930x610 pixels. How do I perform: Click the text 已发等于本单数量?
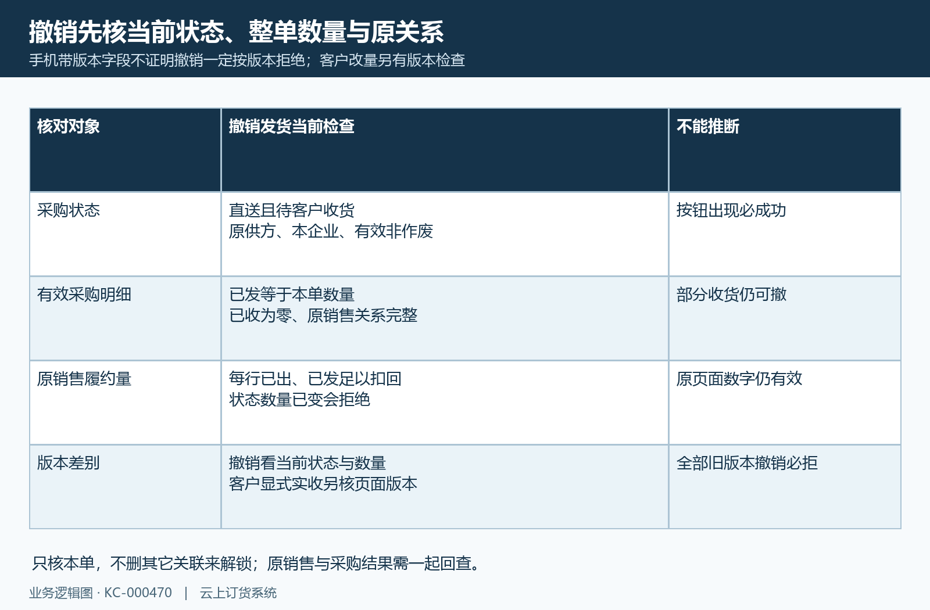click(x=292, y=295)
